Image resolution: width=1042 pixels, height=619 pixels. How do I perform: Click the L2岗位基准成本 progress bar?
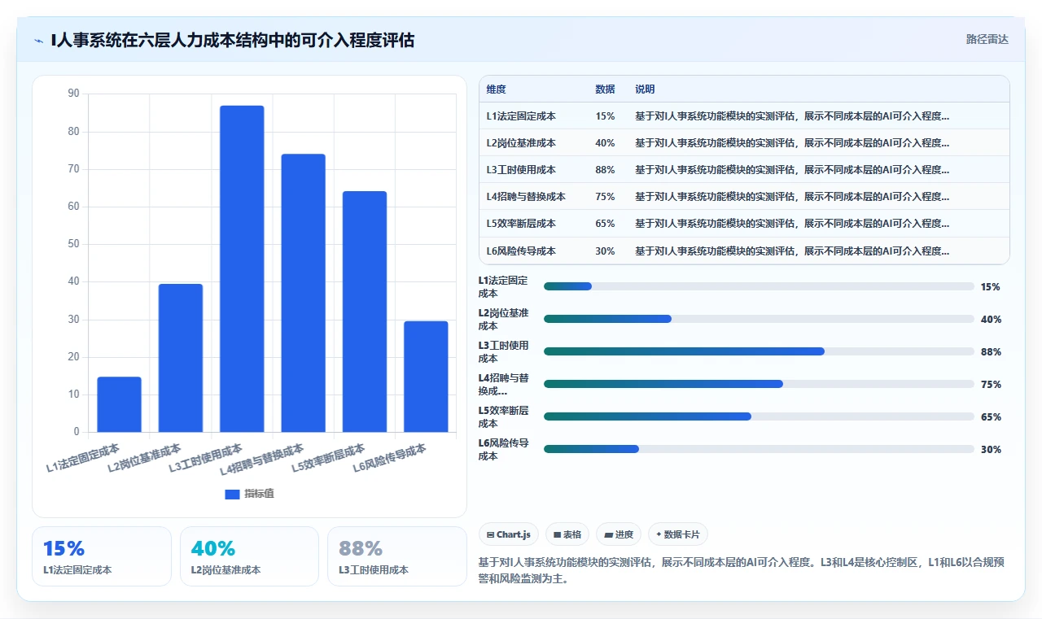759,319
